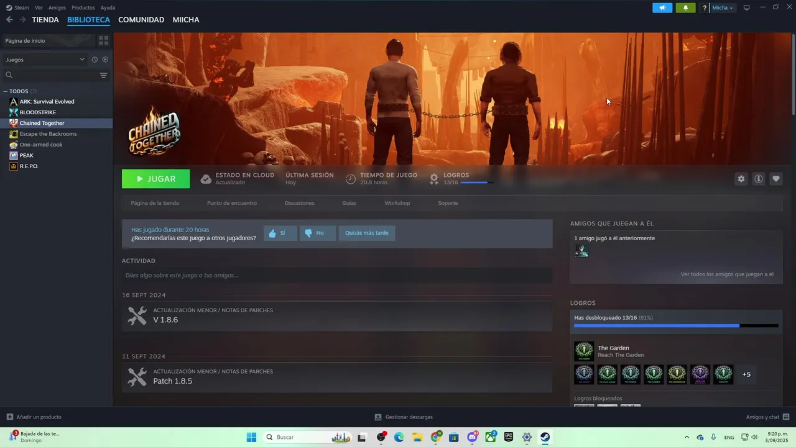This screenshot has width=796, height=447.
Task: Switch to collections grid view icon
Action: pyautogui.click(x=104, y=40)
